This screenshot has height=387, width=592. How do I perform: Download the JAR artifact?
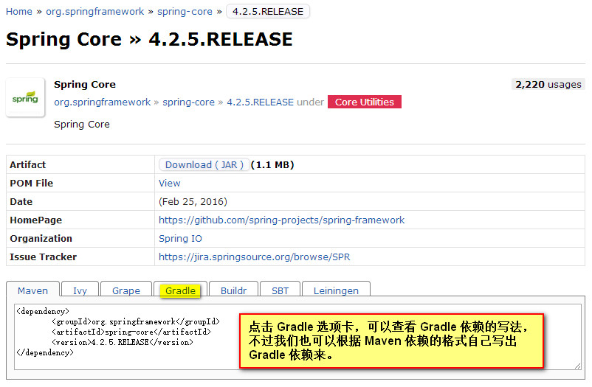(204, 164)
